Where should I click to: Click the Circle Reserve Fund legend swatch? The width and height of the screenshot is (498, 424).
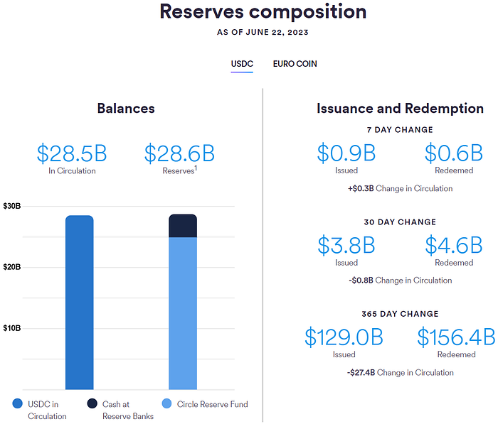166,404
